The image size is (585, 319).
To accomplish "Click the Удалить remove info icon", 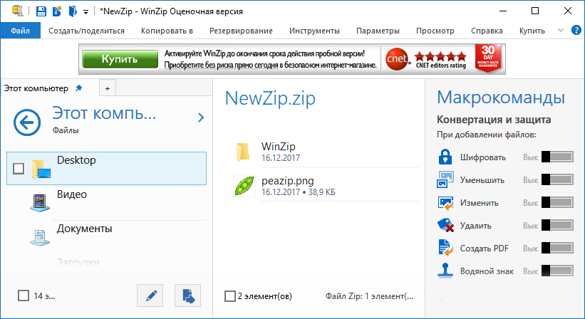I will 445,225.
